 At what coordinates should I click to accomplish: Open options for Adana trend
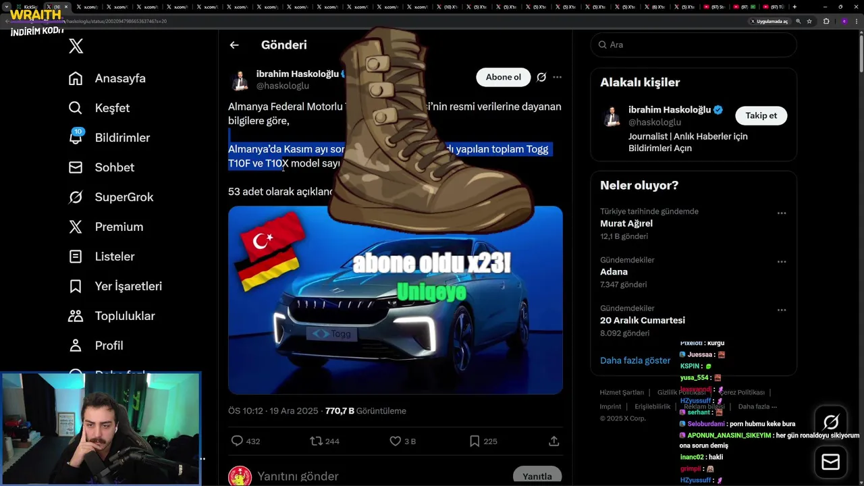[x=781, y=262]
